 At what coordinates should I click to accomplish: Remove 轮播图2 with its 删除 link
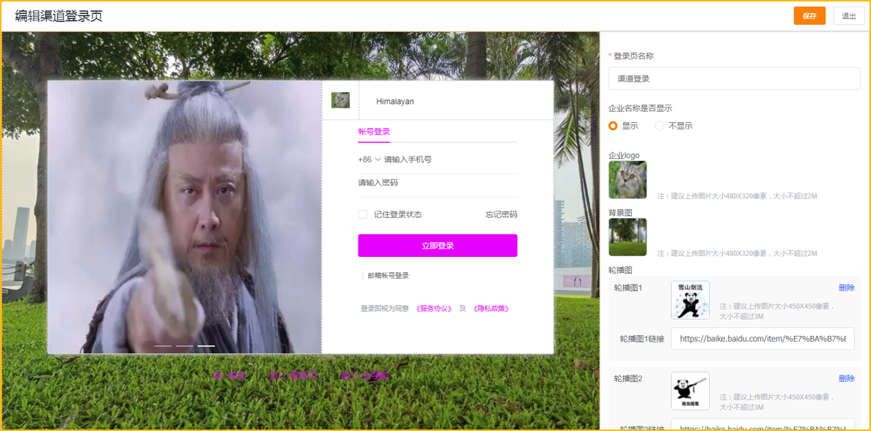click(847, 378)
